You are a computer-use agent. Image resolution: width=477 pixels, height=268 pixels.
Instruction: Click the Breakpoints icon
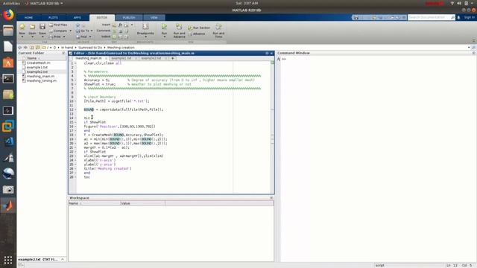tap(145, 27)
